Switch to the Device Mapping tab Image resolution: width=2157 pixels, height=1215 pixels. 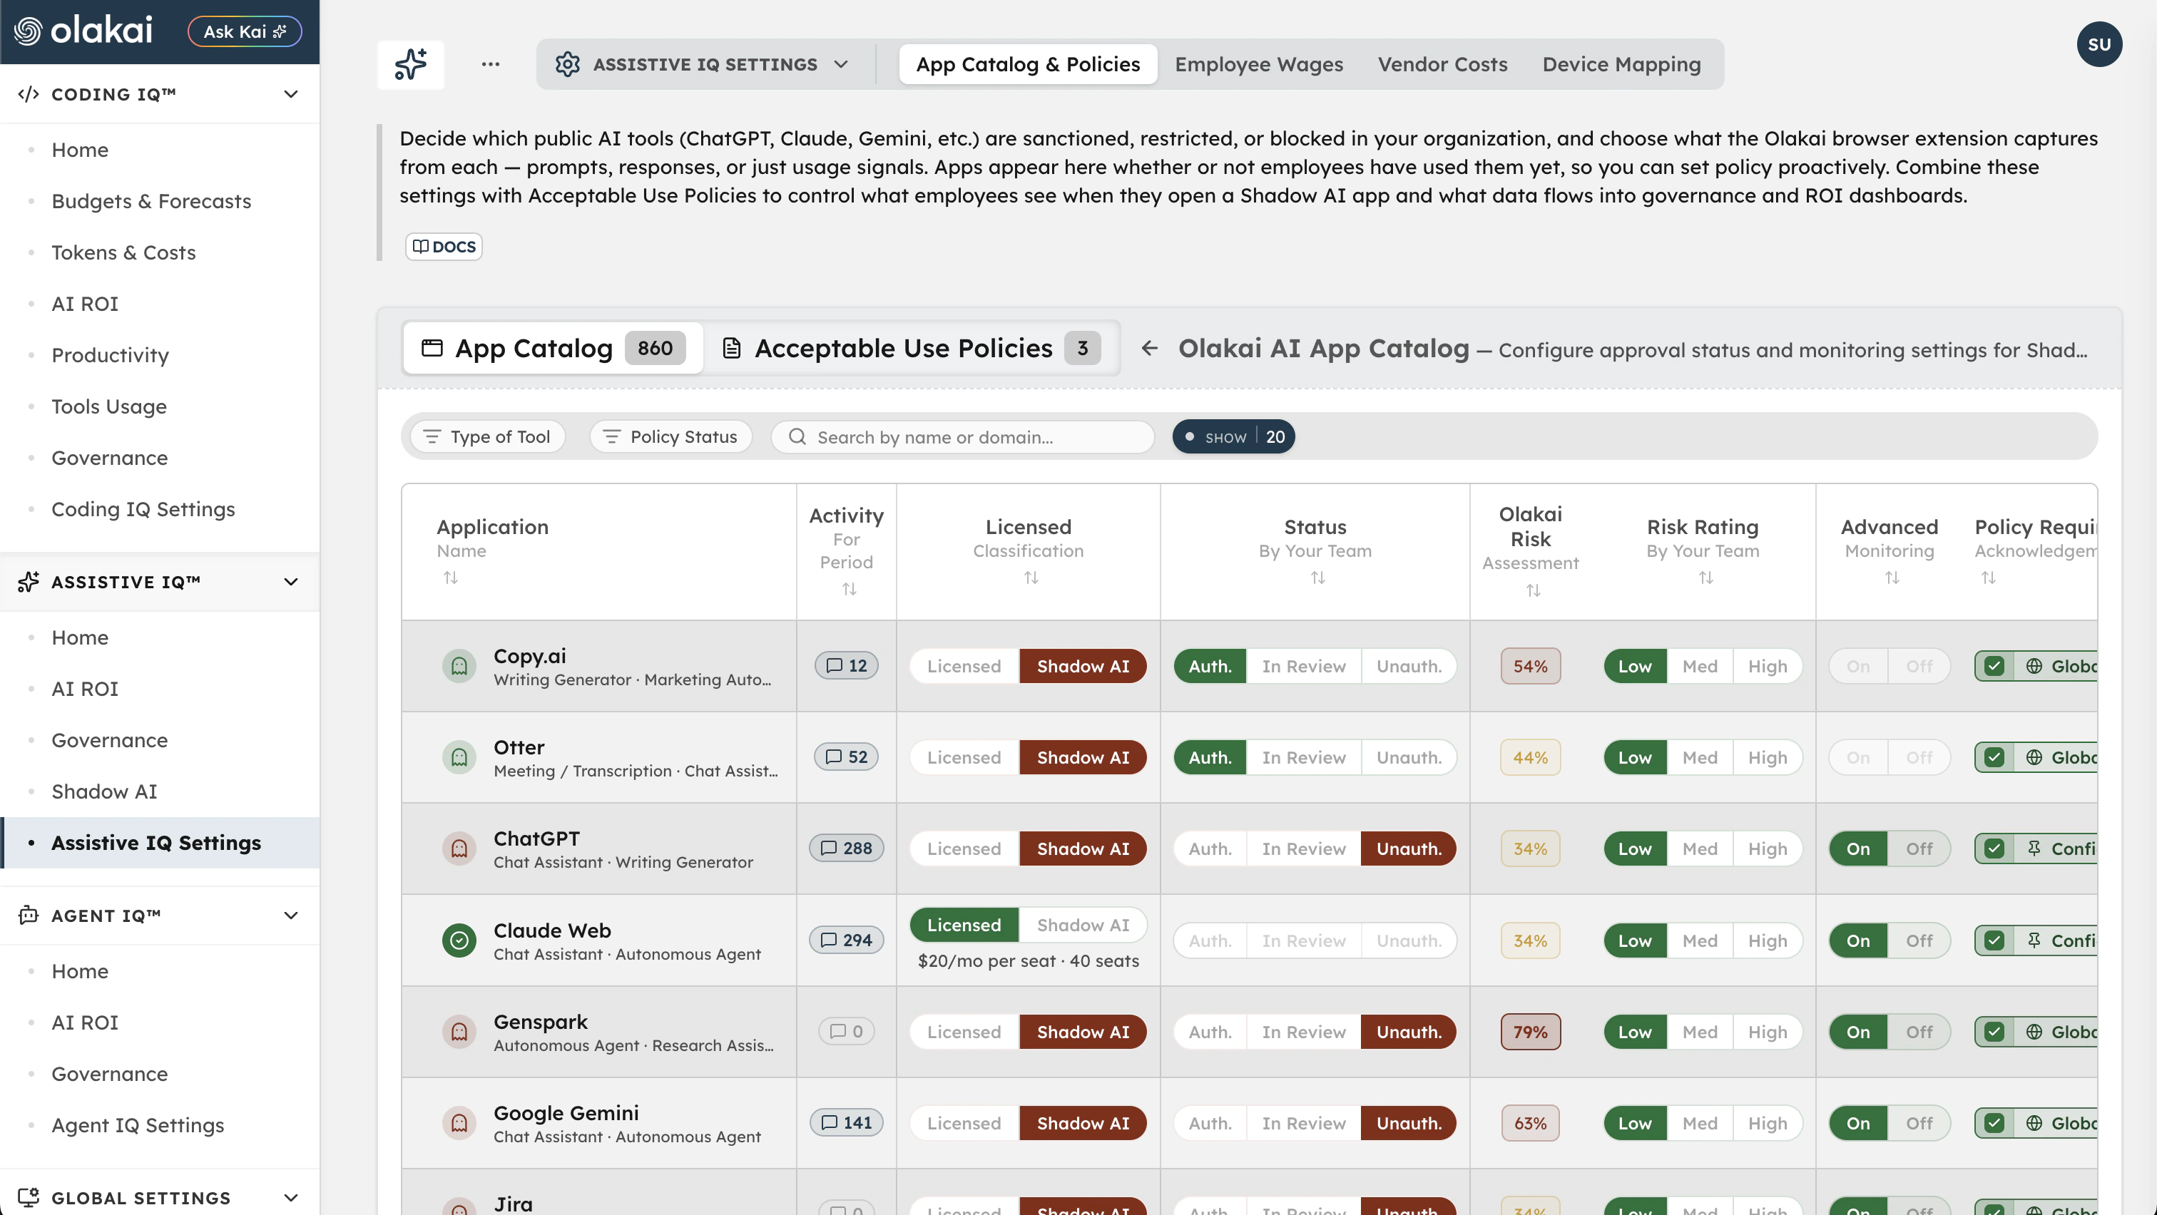[x=1621, y=64]
